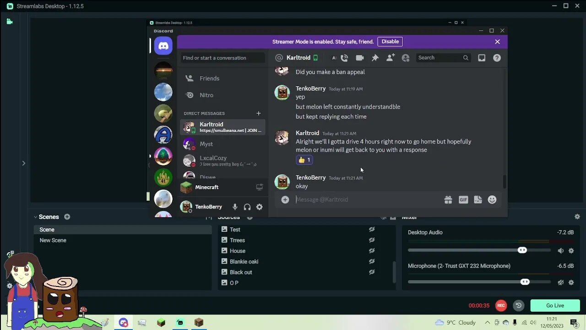Dismiss the Streamer Mode banner
This screenshot has height=330, width=586.
498,42
